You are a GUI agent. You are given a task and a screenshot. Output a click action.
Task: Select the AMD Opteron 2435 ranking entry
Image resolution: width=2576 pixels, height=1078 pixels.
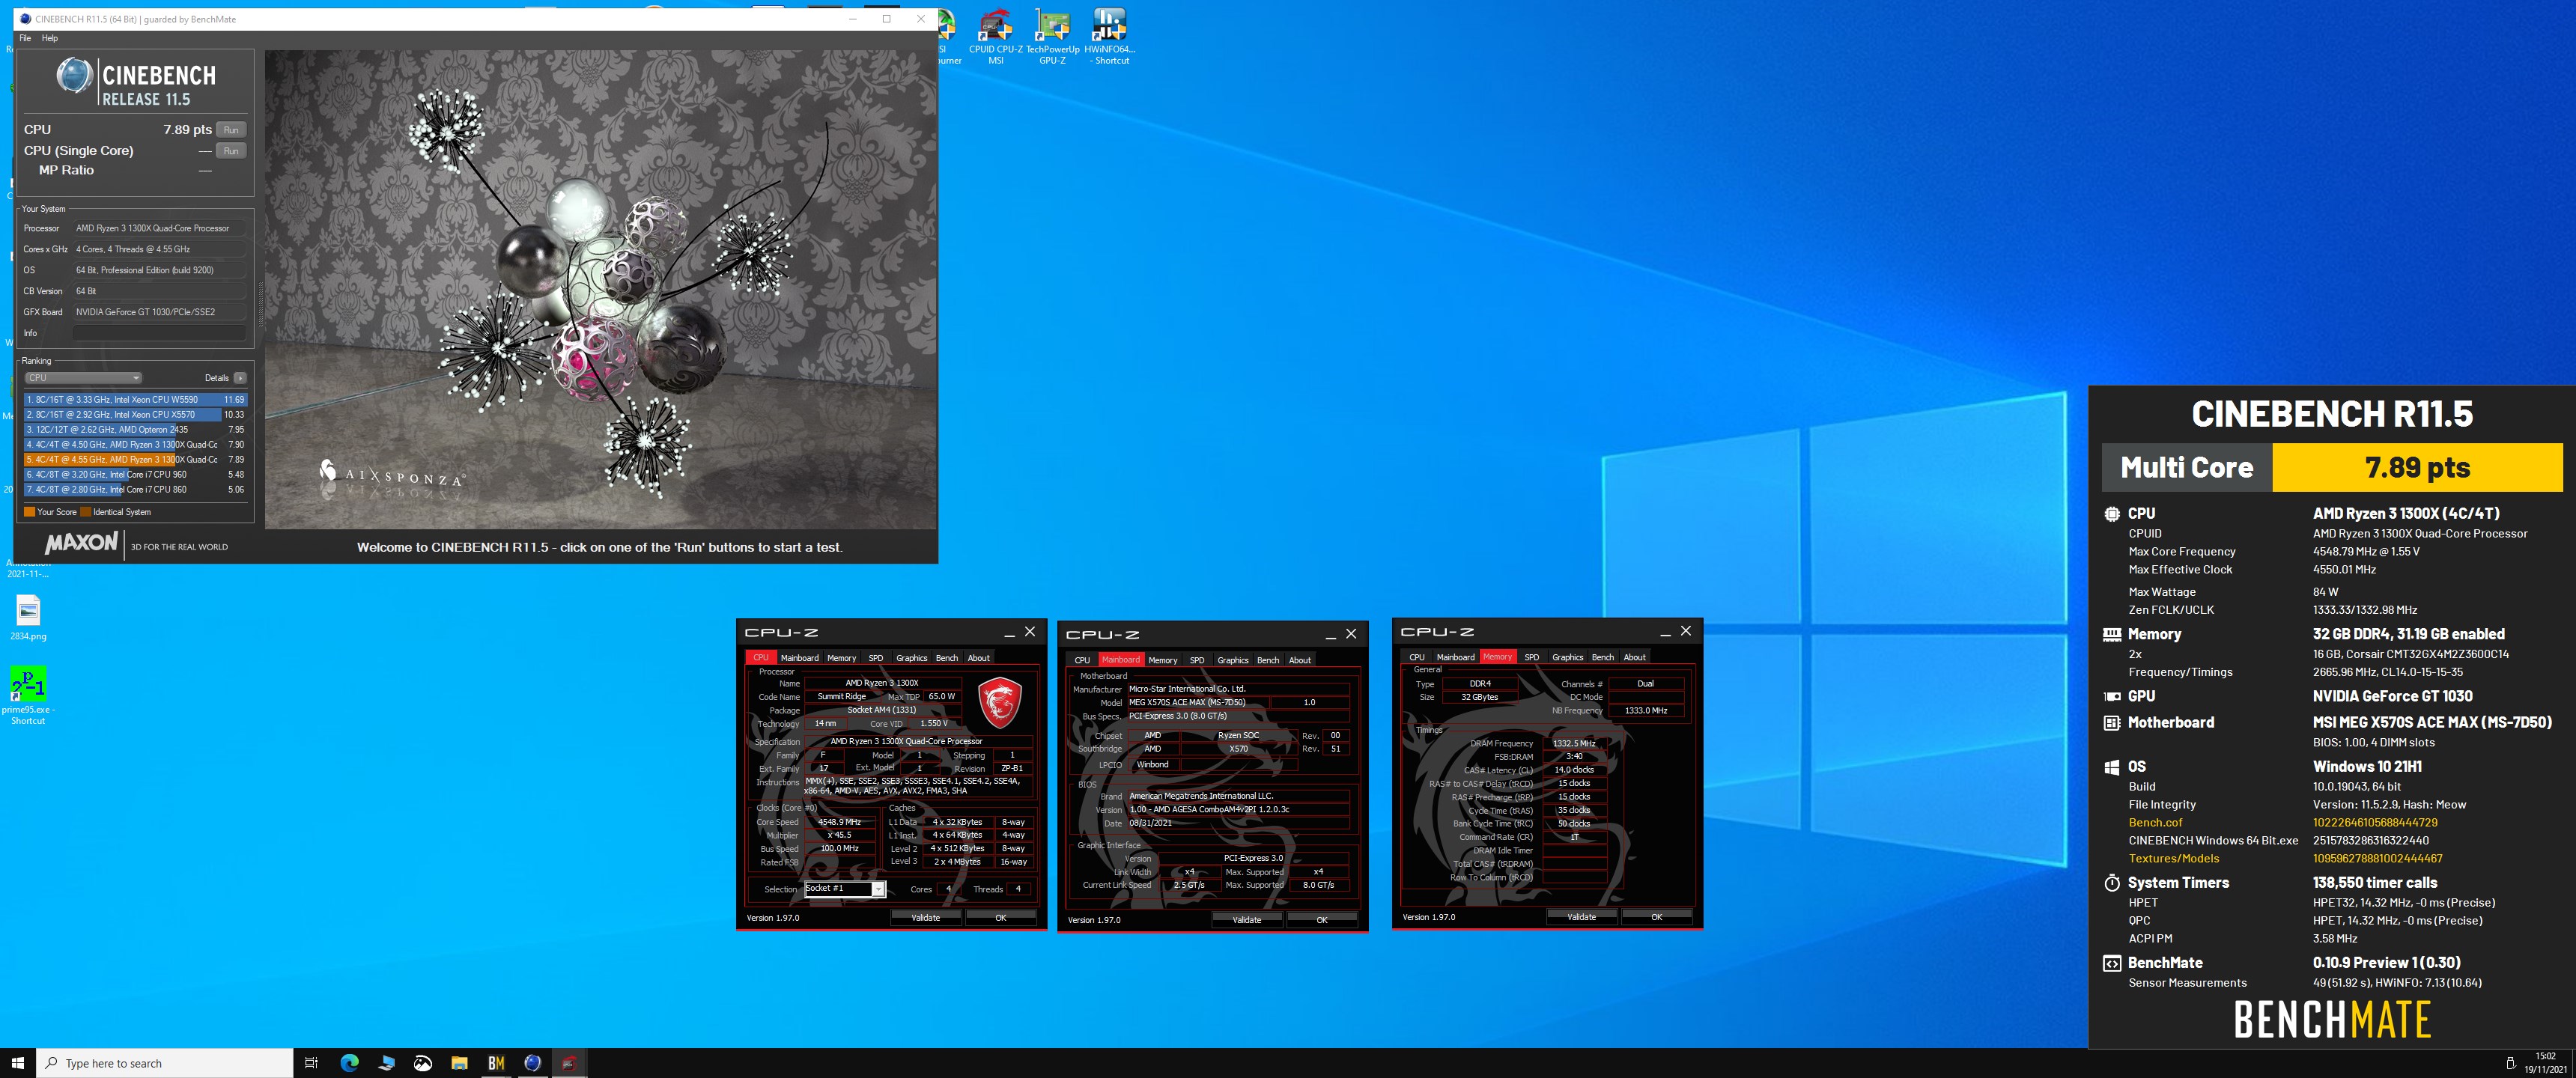[135, 429]
